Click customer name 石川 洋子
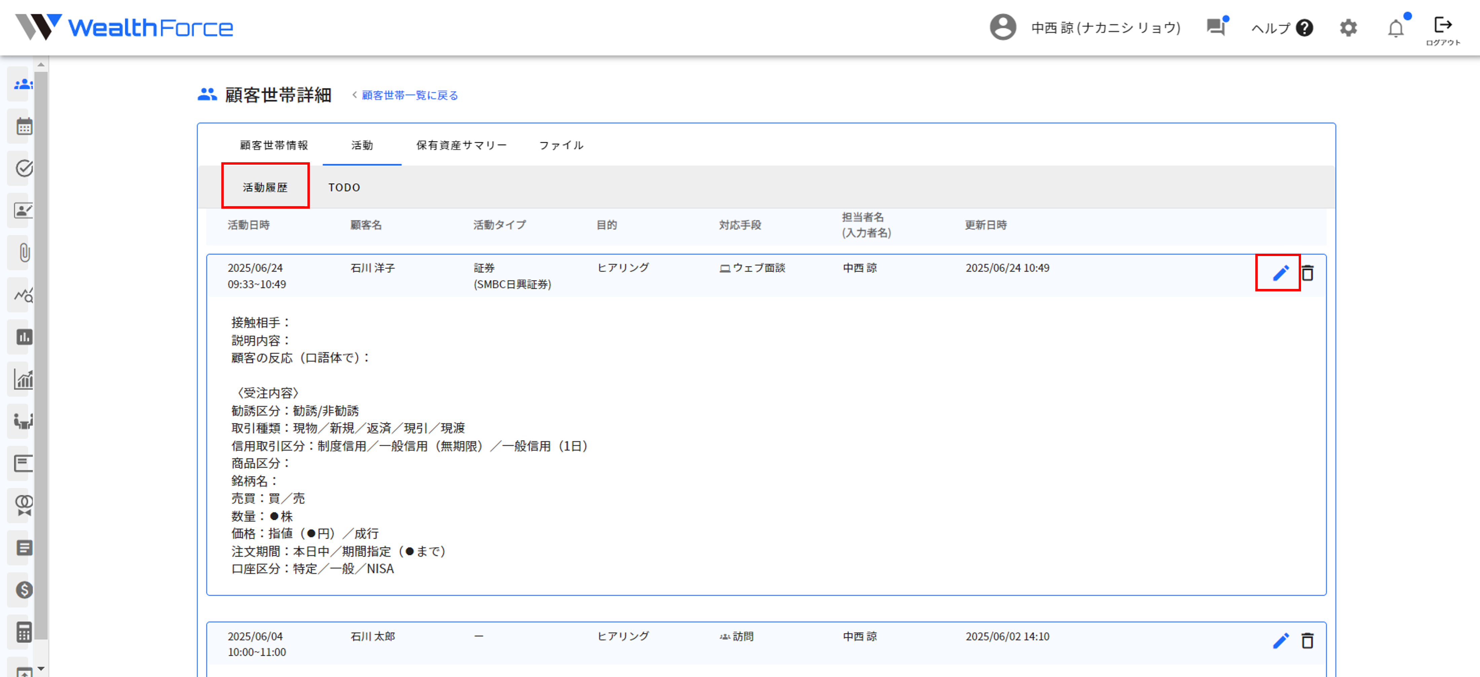 (372, 268)
